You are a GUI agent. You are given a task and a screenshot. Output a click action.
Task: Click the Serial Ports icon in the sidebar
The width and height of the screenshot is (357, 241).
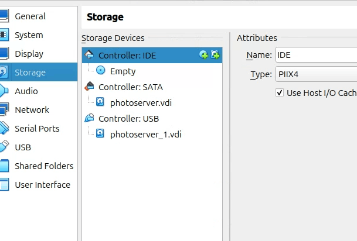[x=4, y=129]
